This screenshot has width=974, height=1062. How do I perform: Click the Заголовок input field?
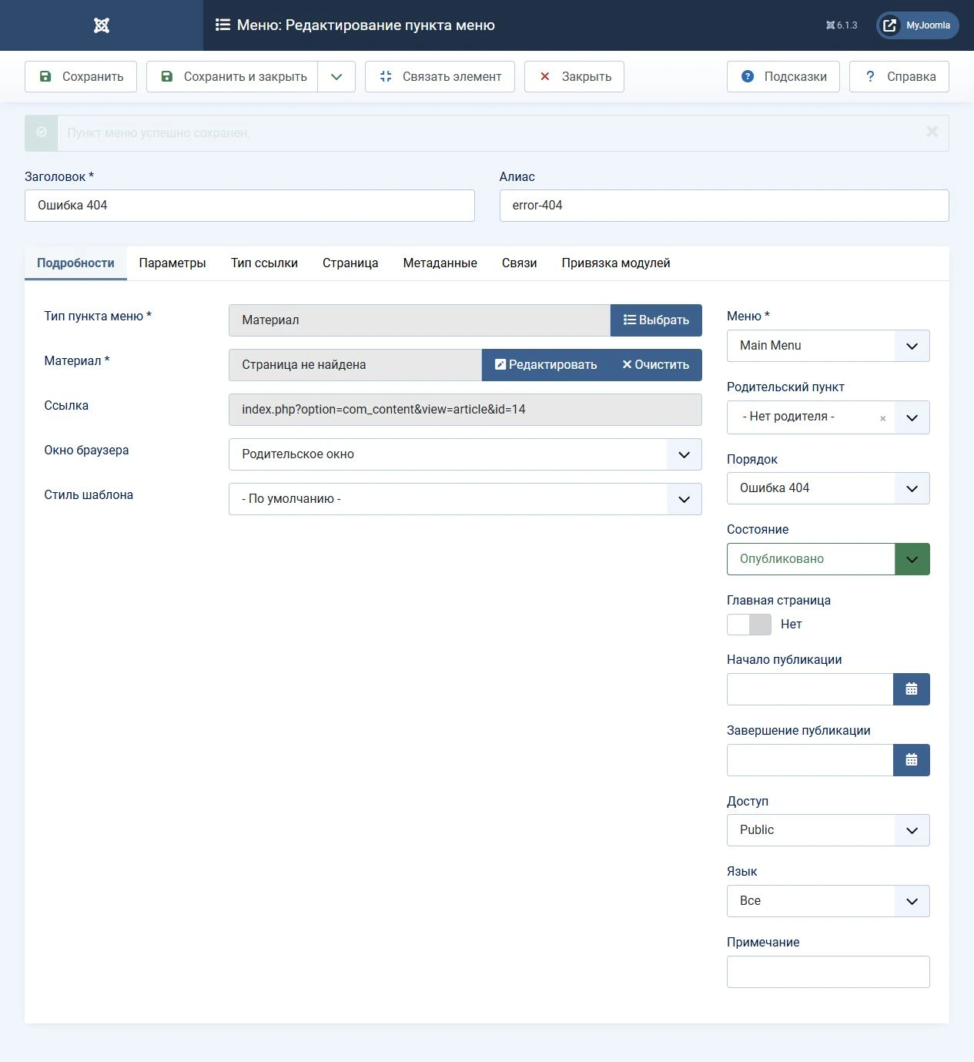coord(249,206)
